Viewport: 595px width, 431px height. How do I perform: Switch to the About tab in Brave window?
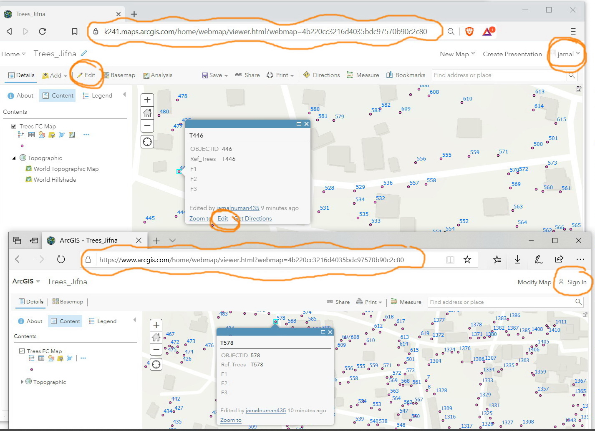click(x=20, y=95)
